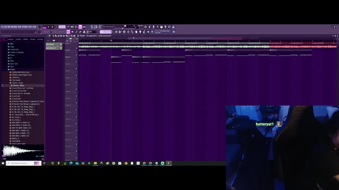This screenshot has height=190, width=339.
Task: Select the [Snare] - Bump sample
Action: [x=17, y=83]
